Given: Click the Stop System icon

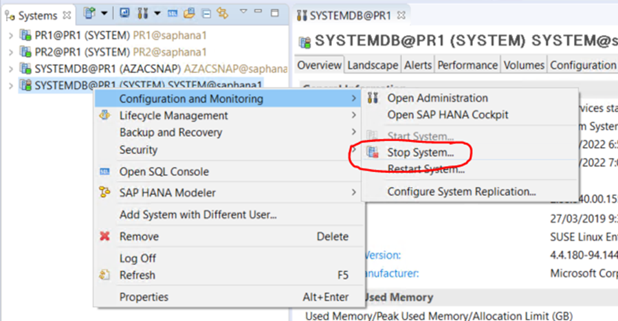Looking at the screenshot, I should pyautogui.click(x=373, y=152).
